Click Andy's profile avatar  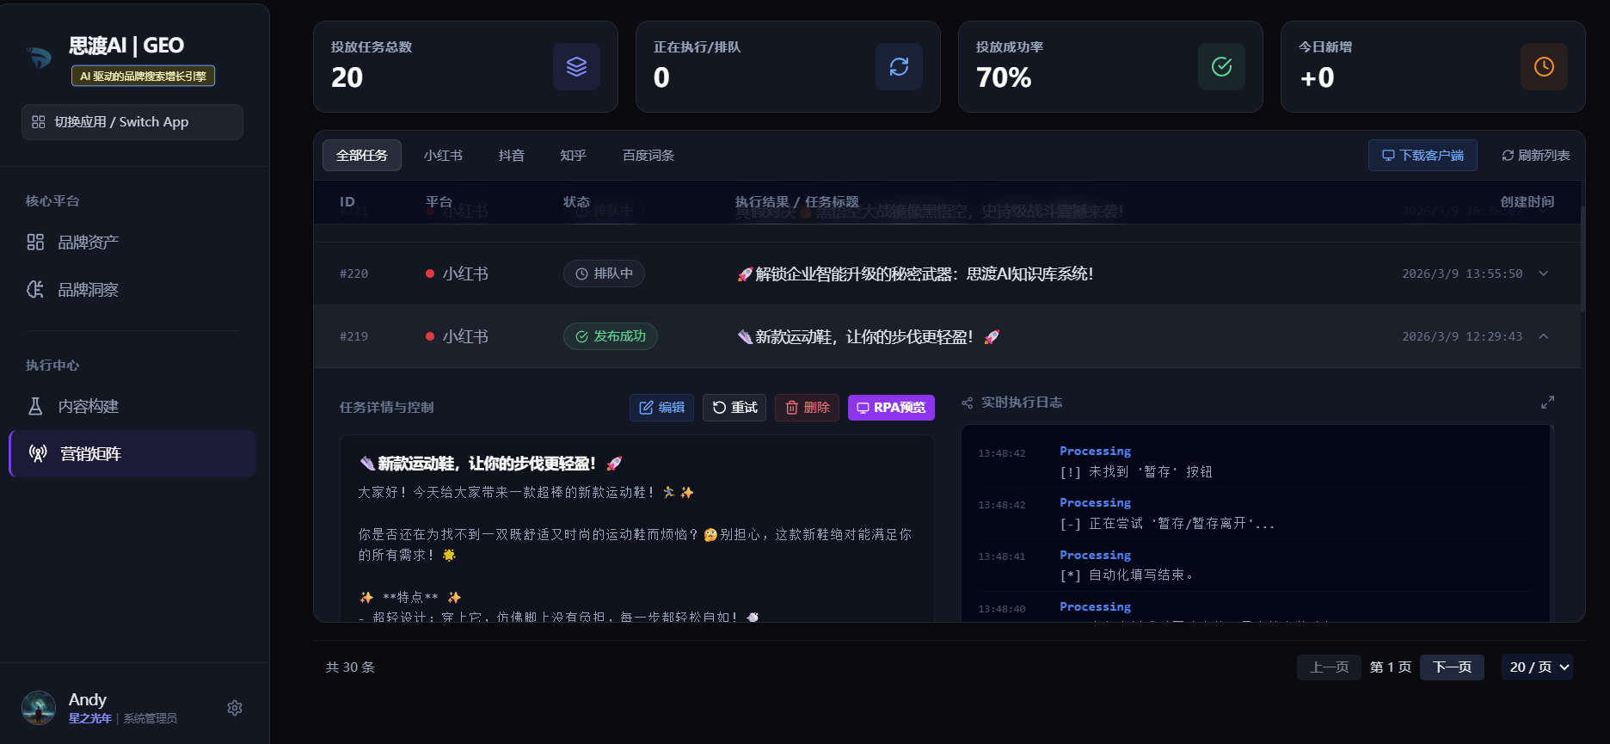click(x=39, y=708)
